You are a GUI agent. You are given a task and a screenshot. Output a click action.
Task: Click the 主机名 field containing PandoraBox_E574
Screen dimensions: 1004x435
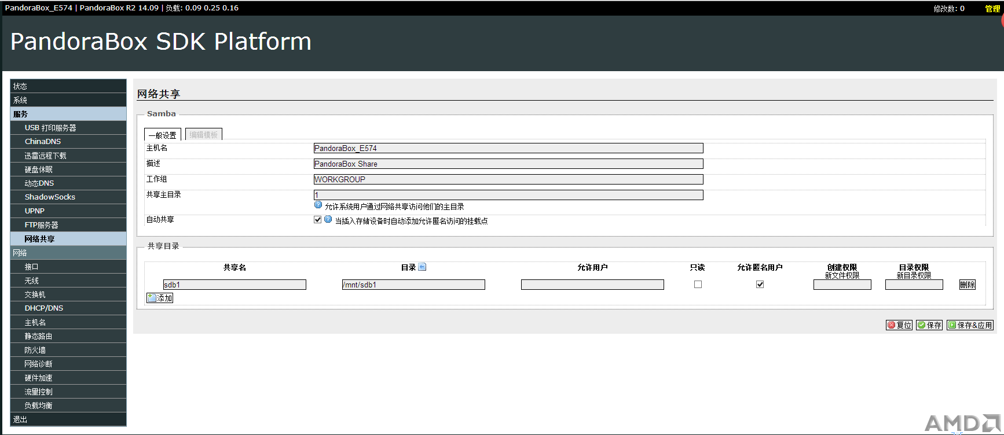tap(508, 148)
